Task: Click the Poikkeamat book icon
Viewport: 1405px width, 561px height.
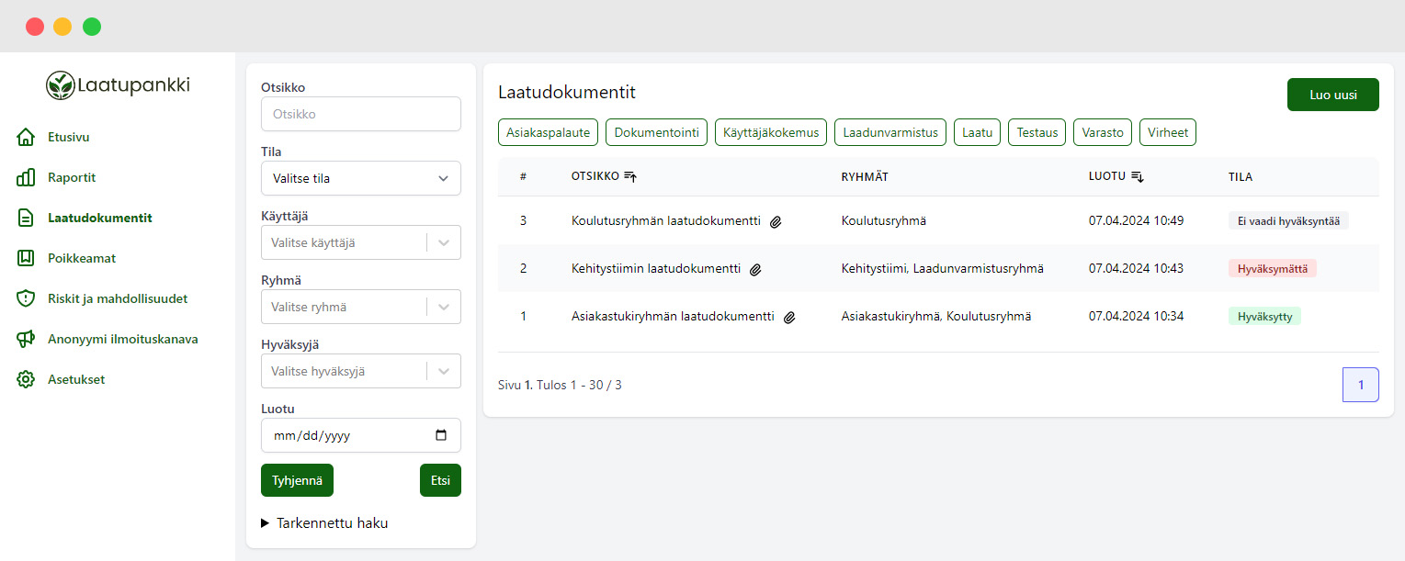Action: (x=26, y=258)
